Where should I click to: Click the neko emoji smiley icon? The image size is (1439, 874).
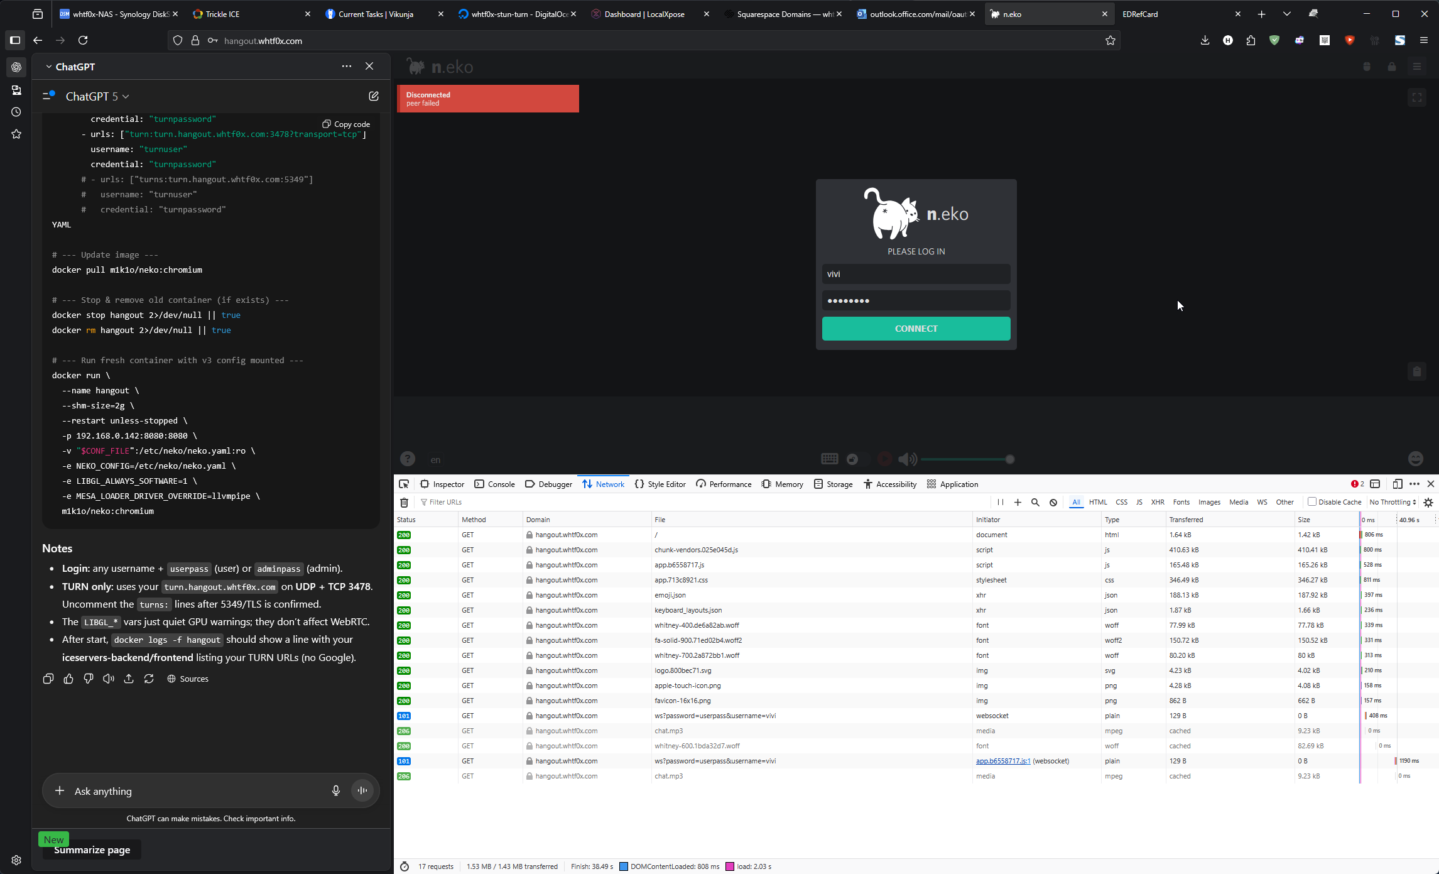(1416, 459)
